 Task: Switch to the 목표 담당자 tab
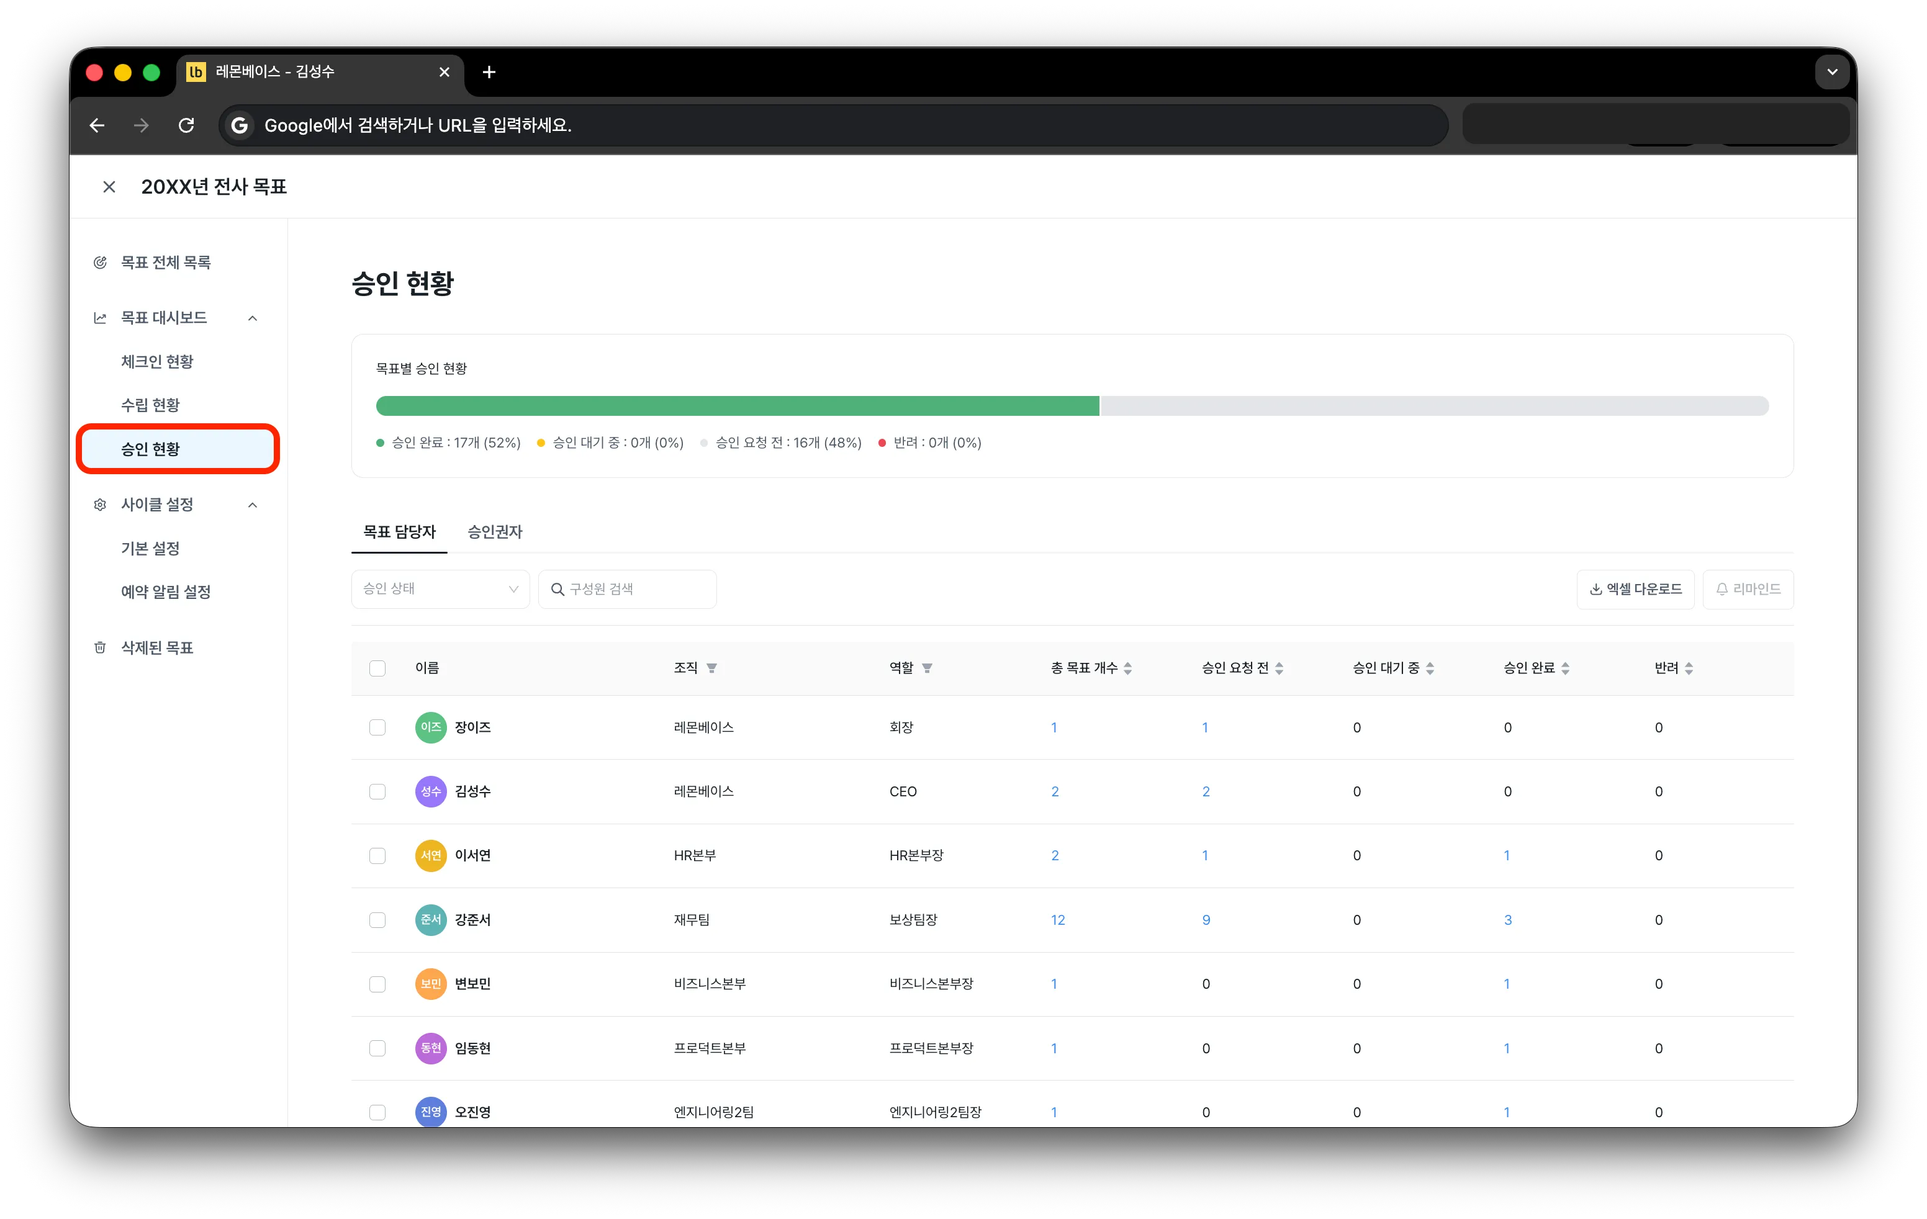399,531
